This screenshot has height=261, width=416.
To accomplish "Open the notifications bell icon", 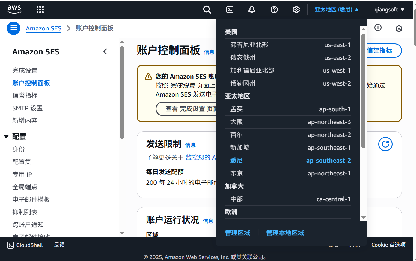I will (x=252, y=10).
